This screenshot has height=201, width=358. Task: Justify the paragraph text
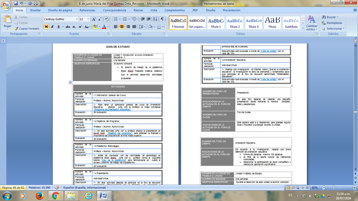coord(134,27)
